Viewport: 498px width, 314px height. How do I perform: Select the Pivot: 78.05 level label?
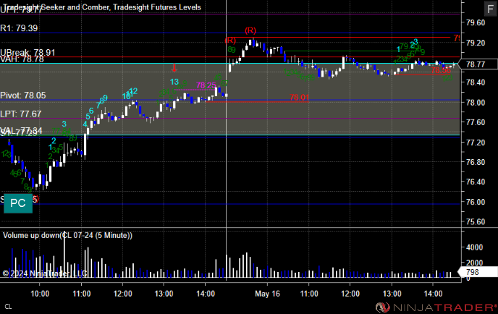point(23,96)
